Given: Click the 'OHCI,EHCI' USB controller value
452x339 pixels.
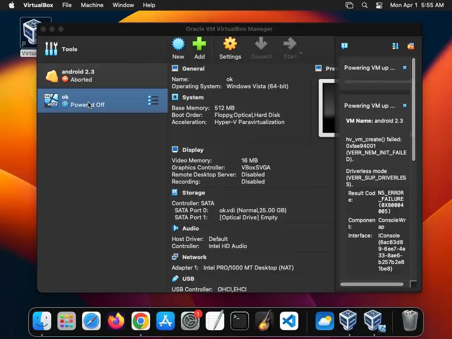Looking at the screenshot, I should pyautogui.click(x=232, y=289).
